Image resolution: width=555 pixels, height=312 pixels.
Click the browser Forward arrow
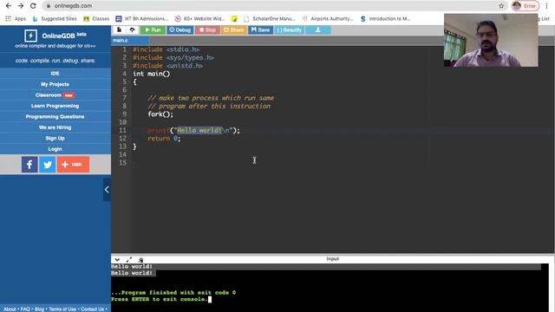click(21, 6)
